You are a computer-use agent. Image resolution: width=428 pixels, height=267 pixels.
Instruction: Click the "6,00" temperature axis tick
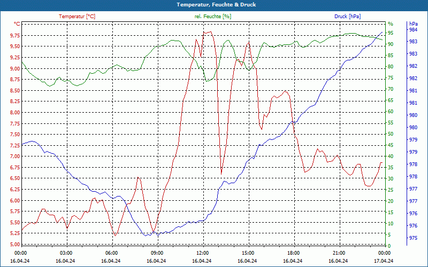(16, 200)
